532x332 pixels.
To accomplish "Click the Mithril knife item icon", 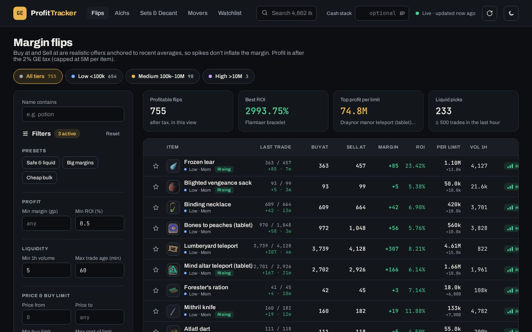I will pos(173,311).
